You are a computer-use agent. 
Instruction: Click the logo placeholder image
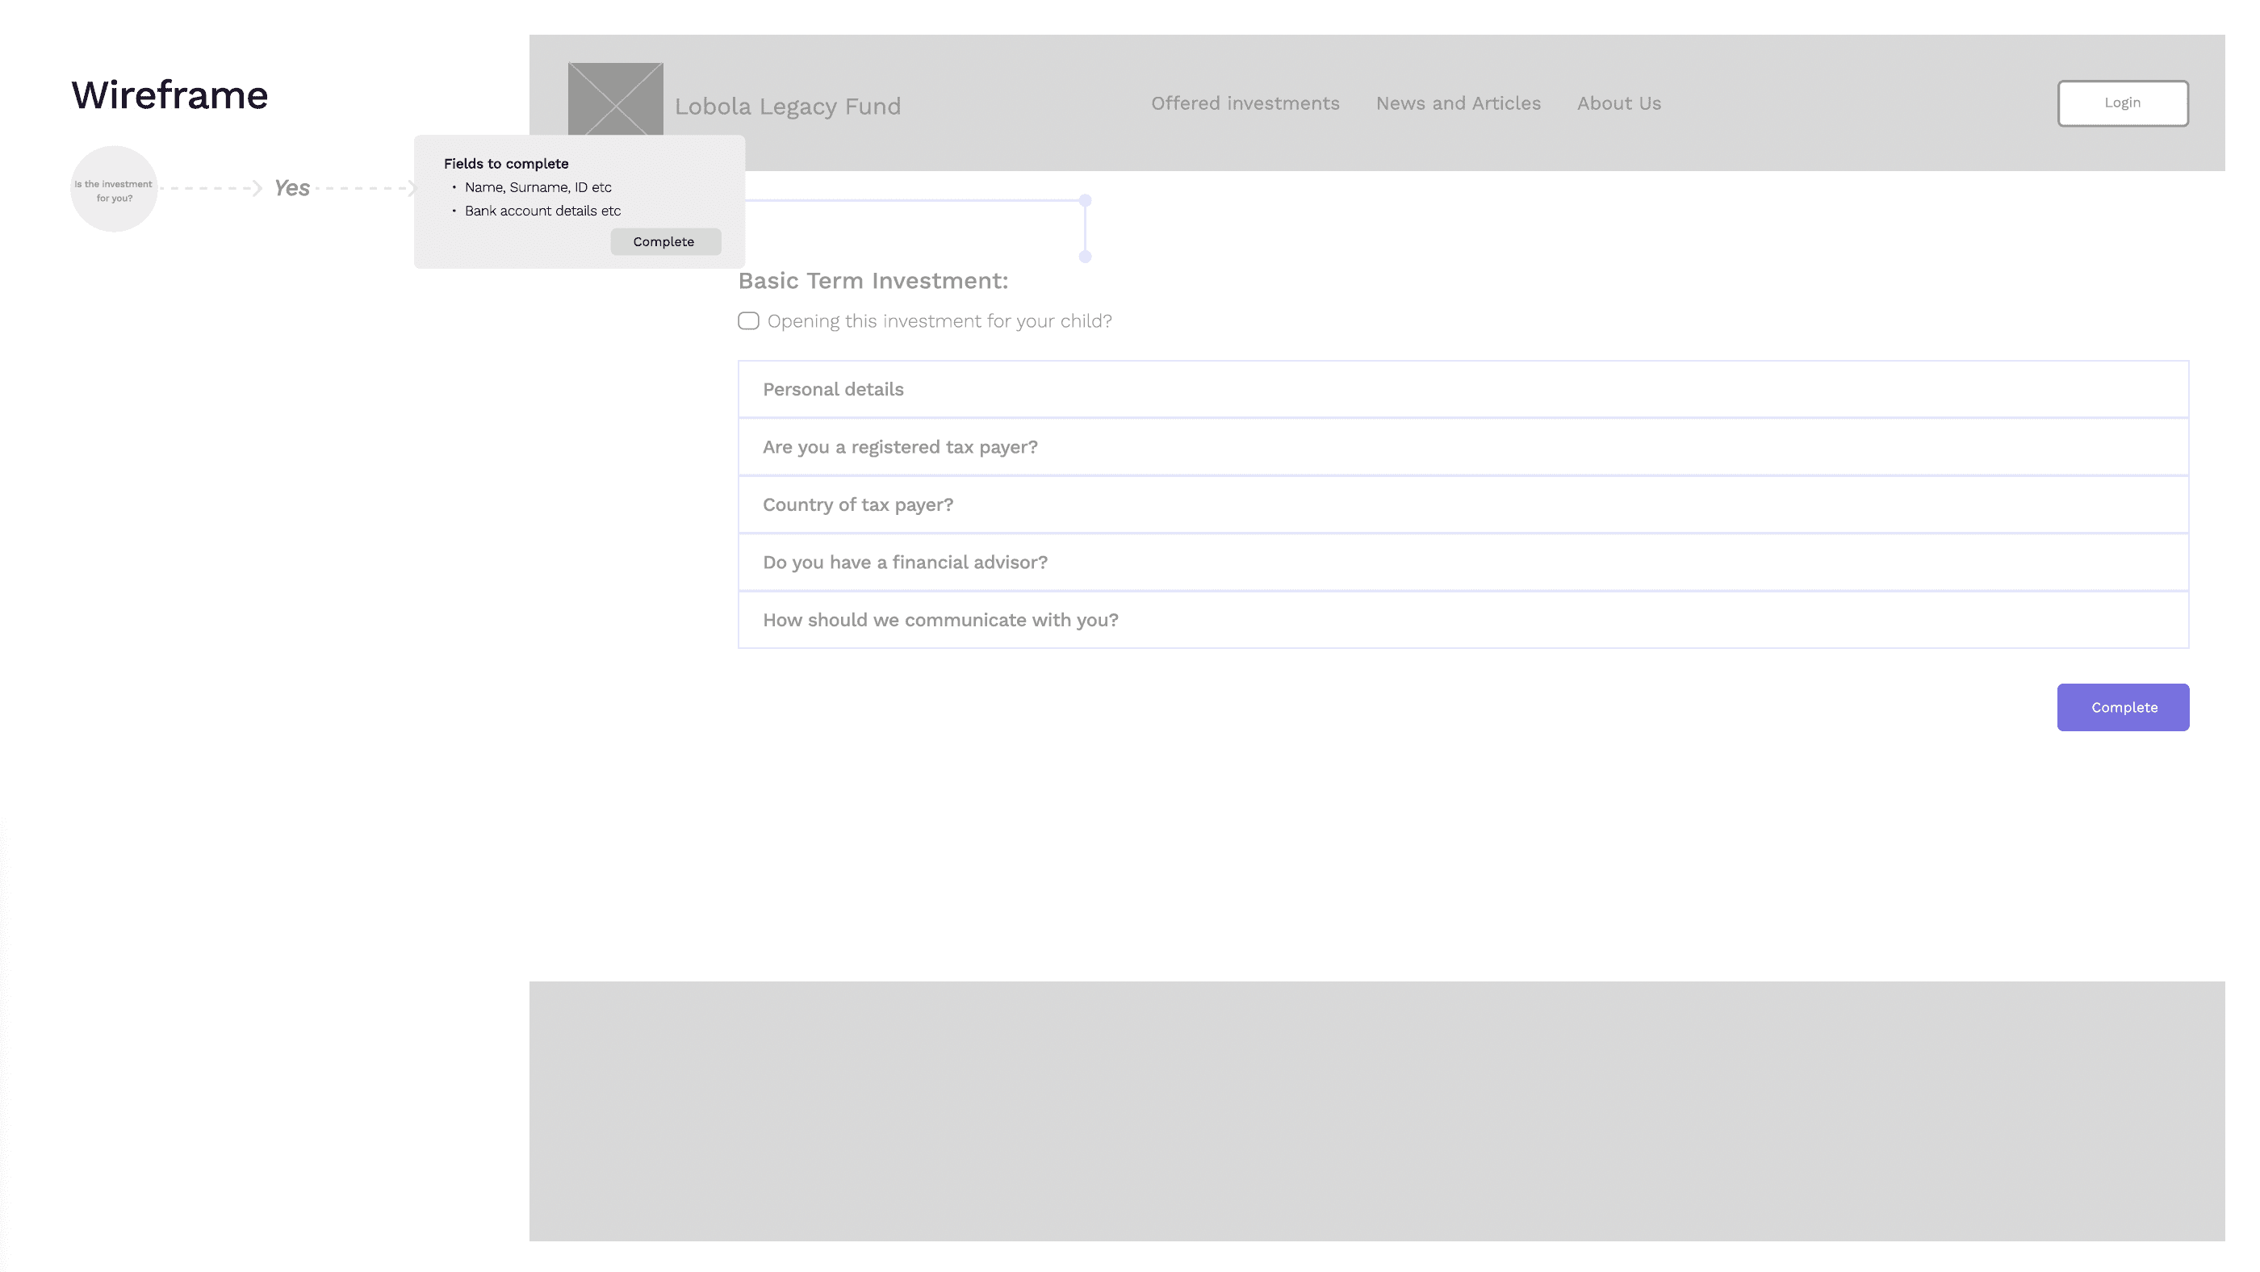[x=615, y=98]
